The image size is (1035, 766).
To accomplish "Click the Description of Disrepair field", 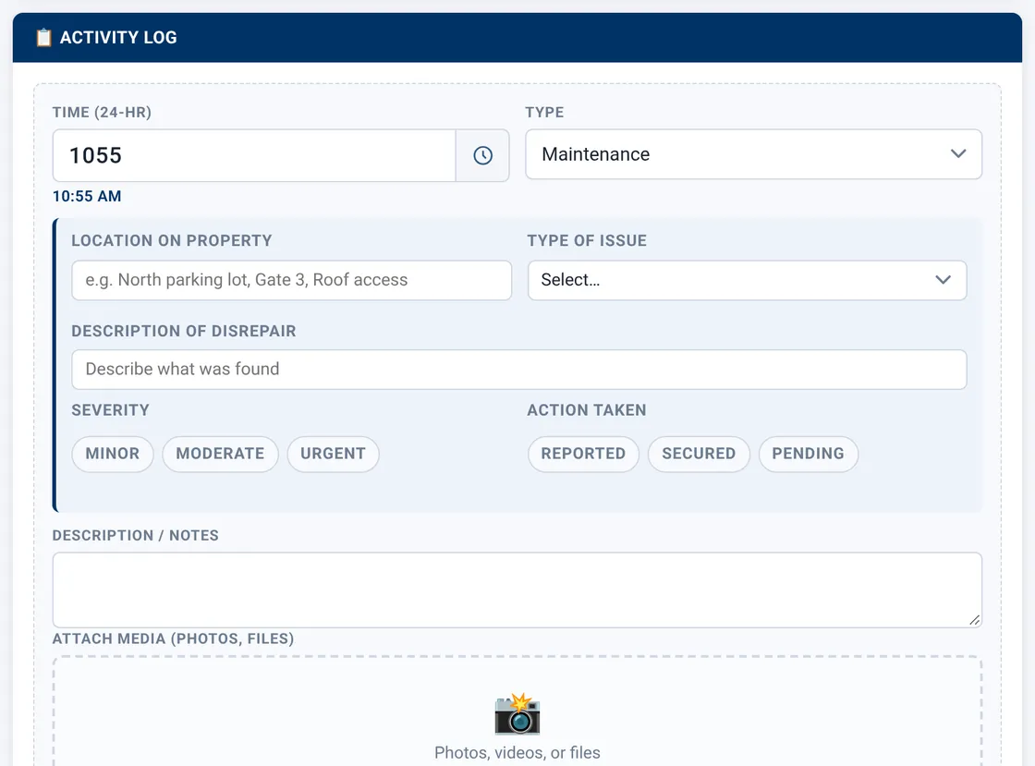I will (518, 370).
